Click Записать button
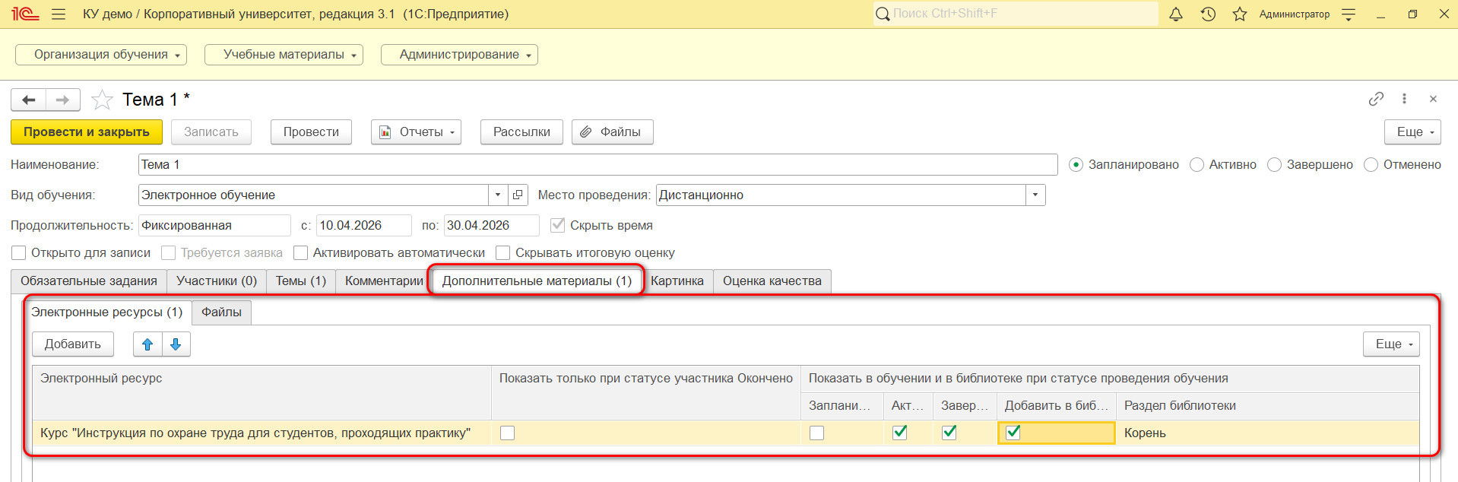The image size is (1458, 482). (211, 132)
